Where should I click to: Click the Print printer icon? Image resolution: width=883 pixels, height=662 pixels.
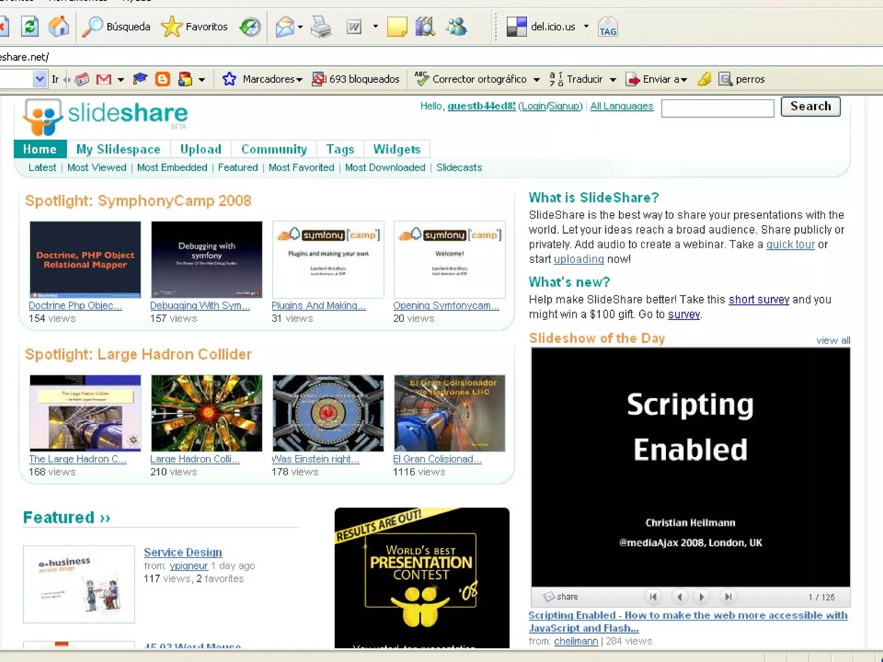321,27
